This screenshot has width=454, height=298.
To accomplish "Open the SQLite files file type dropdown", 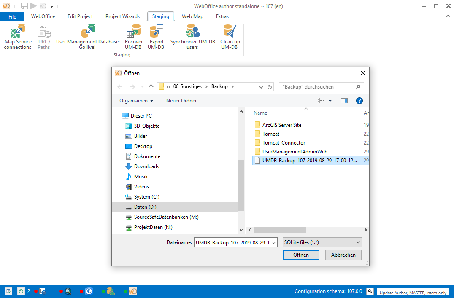I will (322, 242).
